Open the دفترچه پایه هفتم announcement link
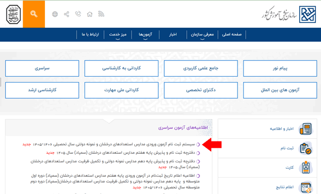The width and height of the screenshot is (321, 194). pos(126,153)
